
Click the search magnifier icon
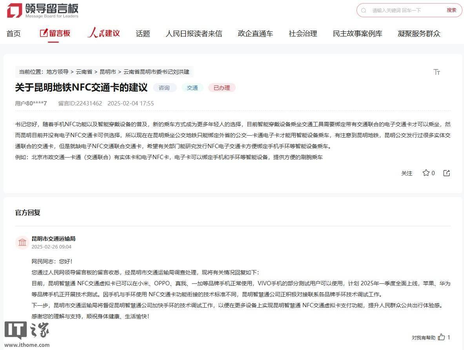pyautogui.click(x=364, y=11)
